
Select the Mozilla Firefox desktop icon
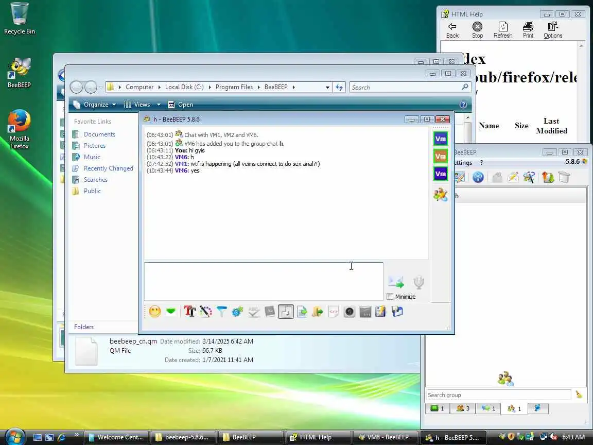click(x=19, y=129)
